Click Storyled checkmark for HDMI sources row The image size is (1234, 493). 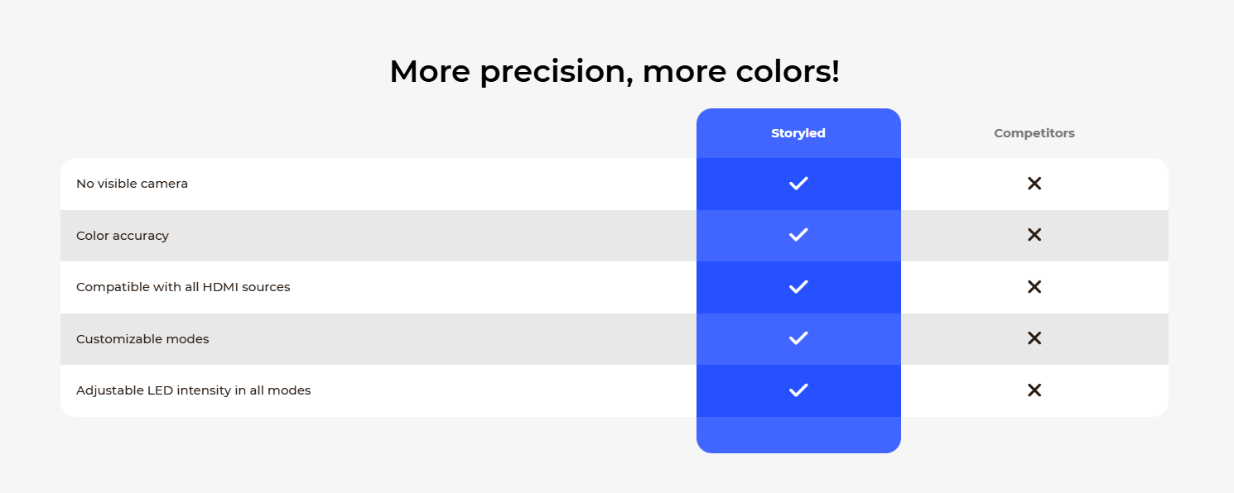(798, 287)
